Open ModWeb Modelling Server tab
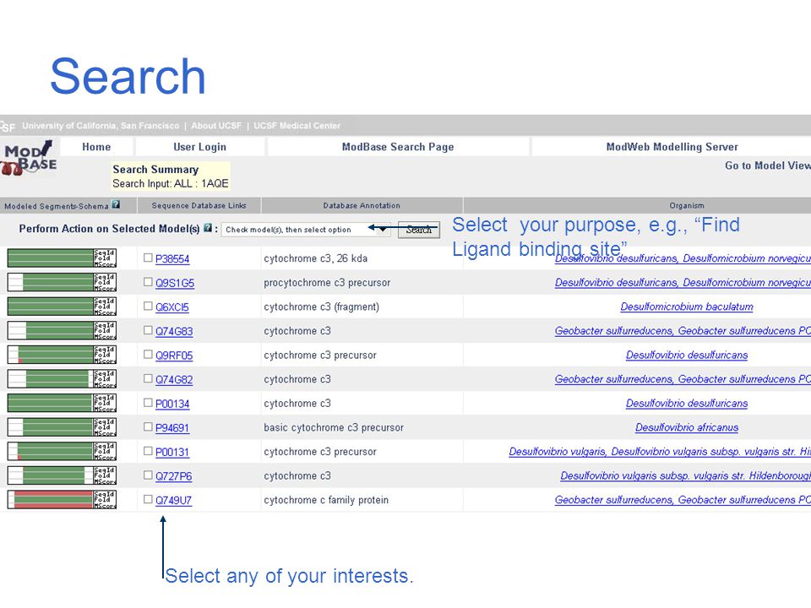 [672, 147]
